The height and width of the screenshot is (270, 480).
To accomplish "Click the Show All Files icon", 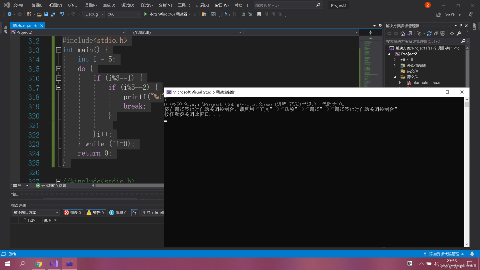I will click(443, 33).
